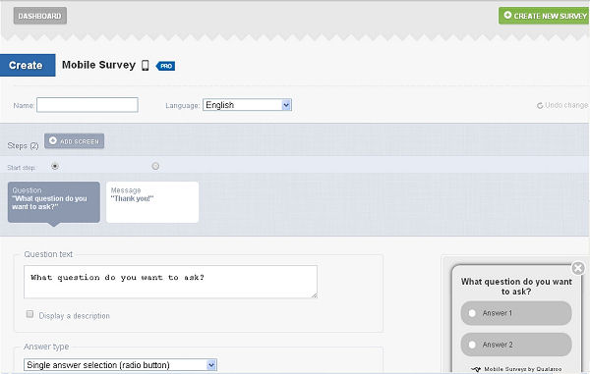Click the Mobile Survey heading text
Viewport: 590px width, 374px height.
pos(98,65)
